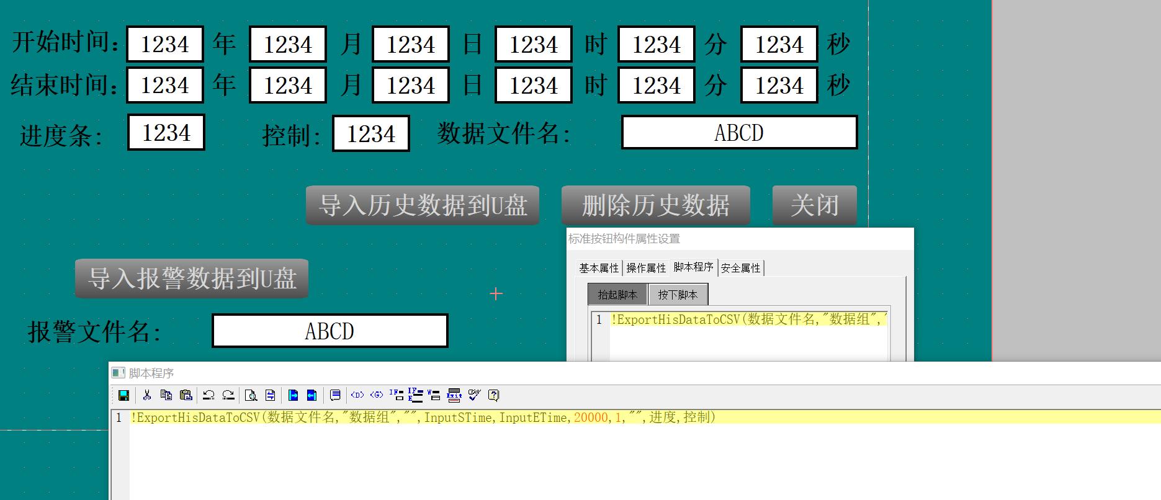Check script syntax with checkmark icon
The height and width of the screenshot is (500, 1161).
[475, 395]
